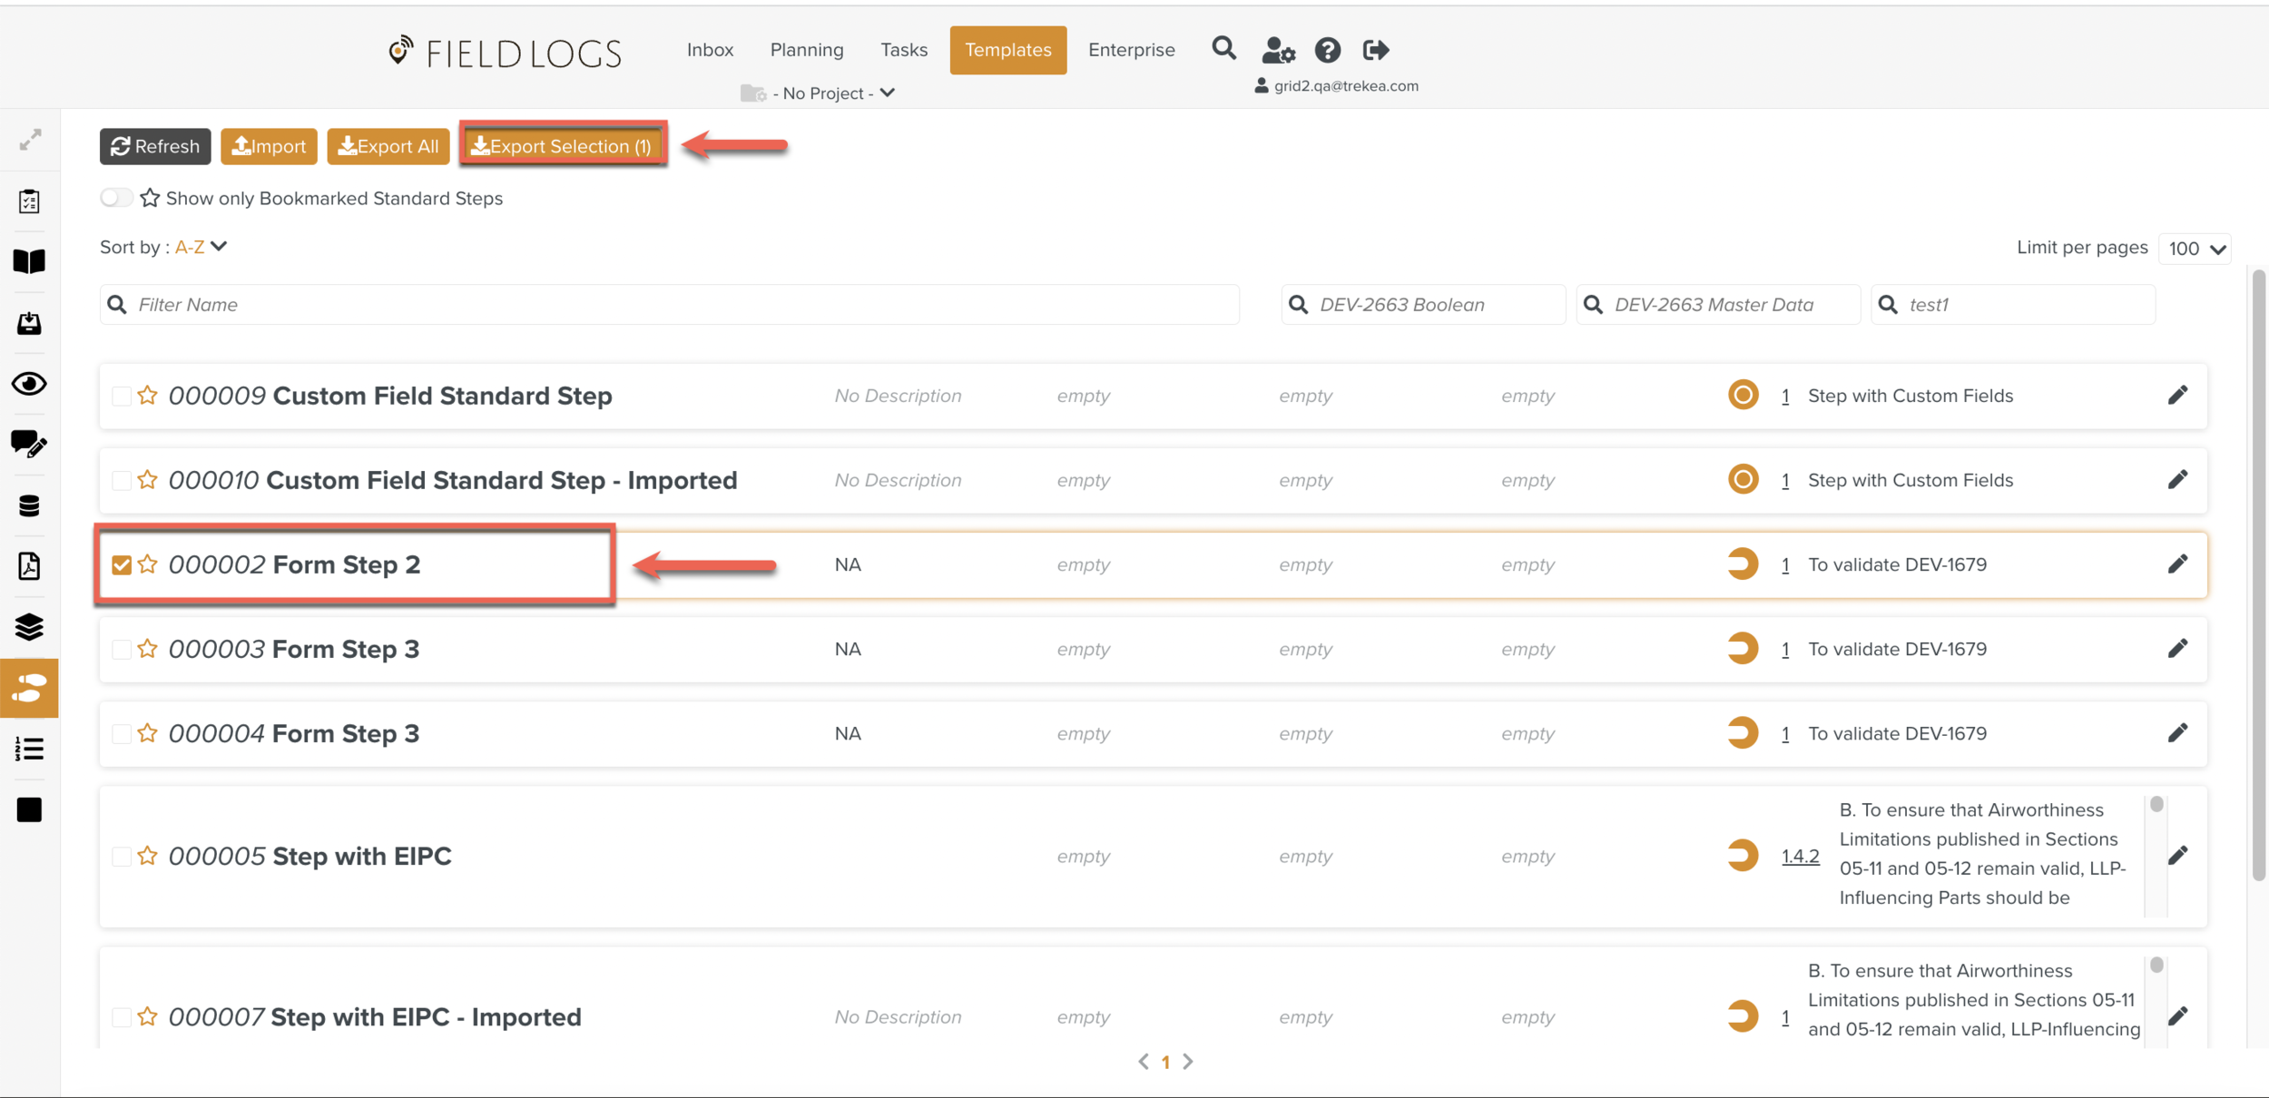2269x1098 pixels.
Task: Open the comment-with-pencil icon in sidebar
Action: (x=29, y=444)
